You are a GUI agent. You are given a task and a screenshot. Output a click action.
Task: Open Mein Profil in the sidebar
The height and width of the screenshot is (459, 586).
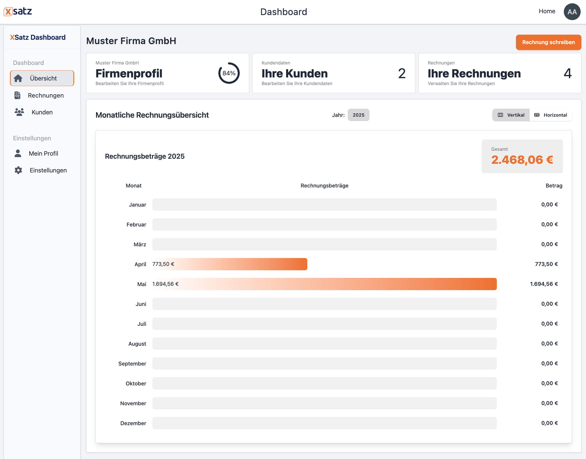(42, 153)
